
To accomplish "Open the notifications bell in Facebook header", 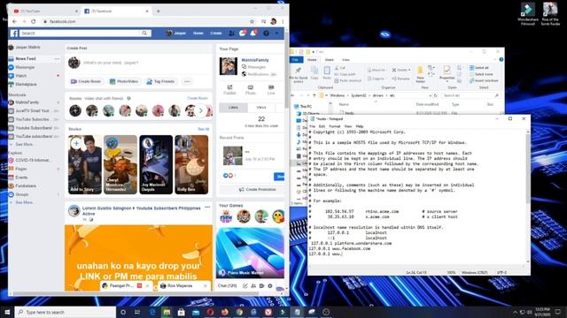I will [254, 34].
